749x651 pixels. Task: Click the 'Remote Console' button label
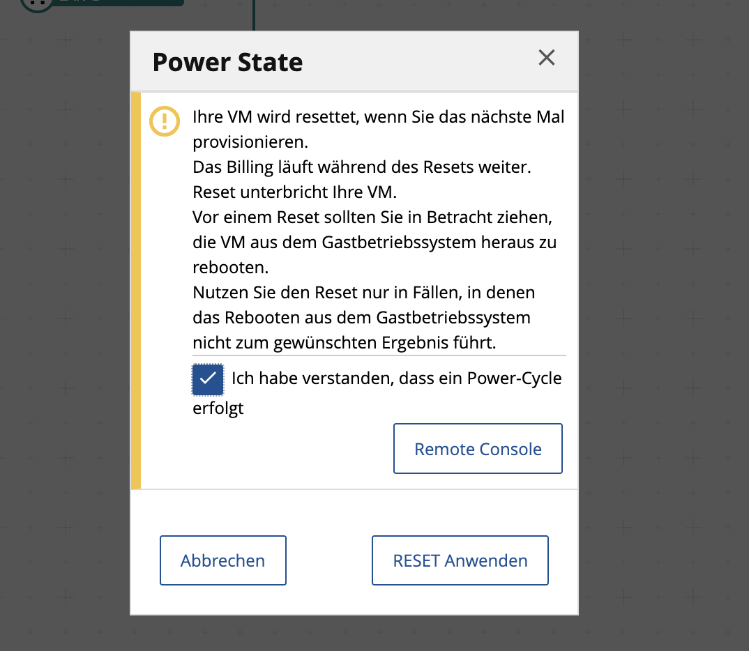click(477, 448)
